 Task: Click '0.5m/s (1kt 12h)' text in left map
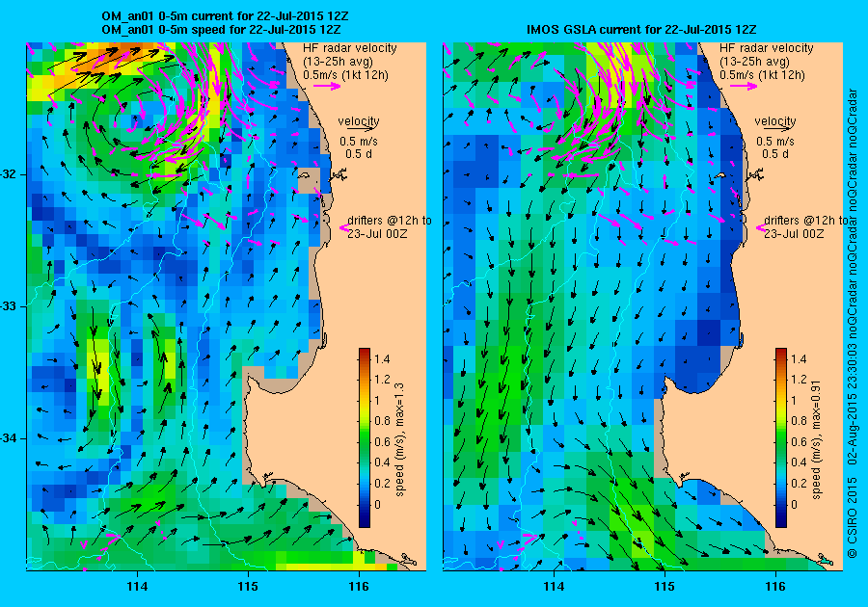coord(345,74)
